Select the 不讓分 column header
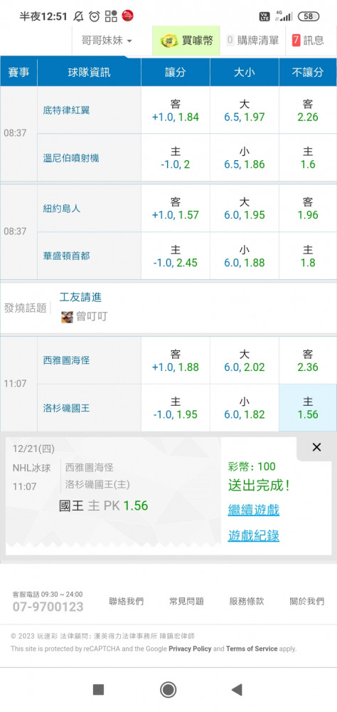This screenshot has width=337, height=712. 308,72
